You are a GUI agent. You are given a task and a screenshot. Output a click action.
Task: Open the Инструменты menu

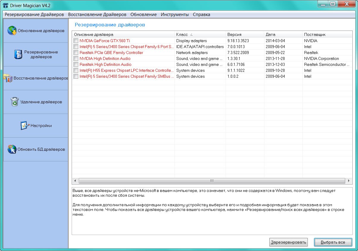(x=175, y=15)
